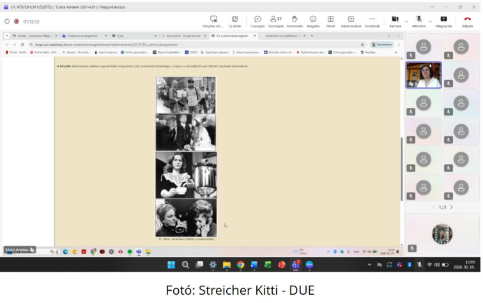Open Wi-Fi network tray icon

pyautogui.click(x=429, y=265)
